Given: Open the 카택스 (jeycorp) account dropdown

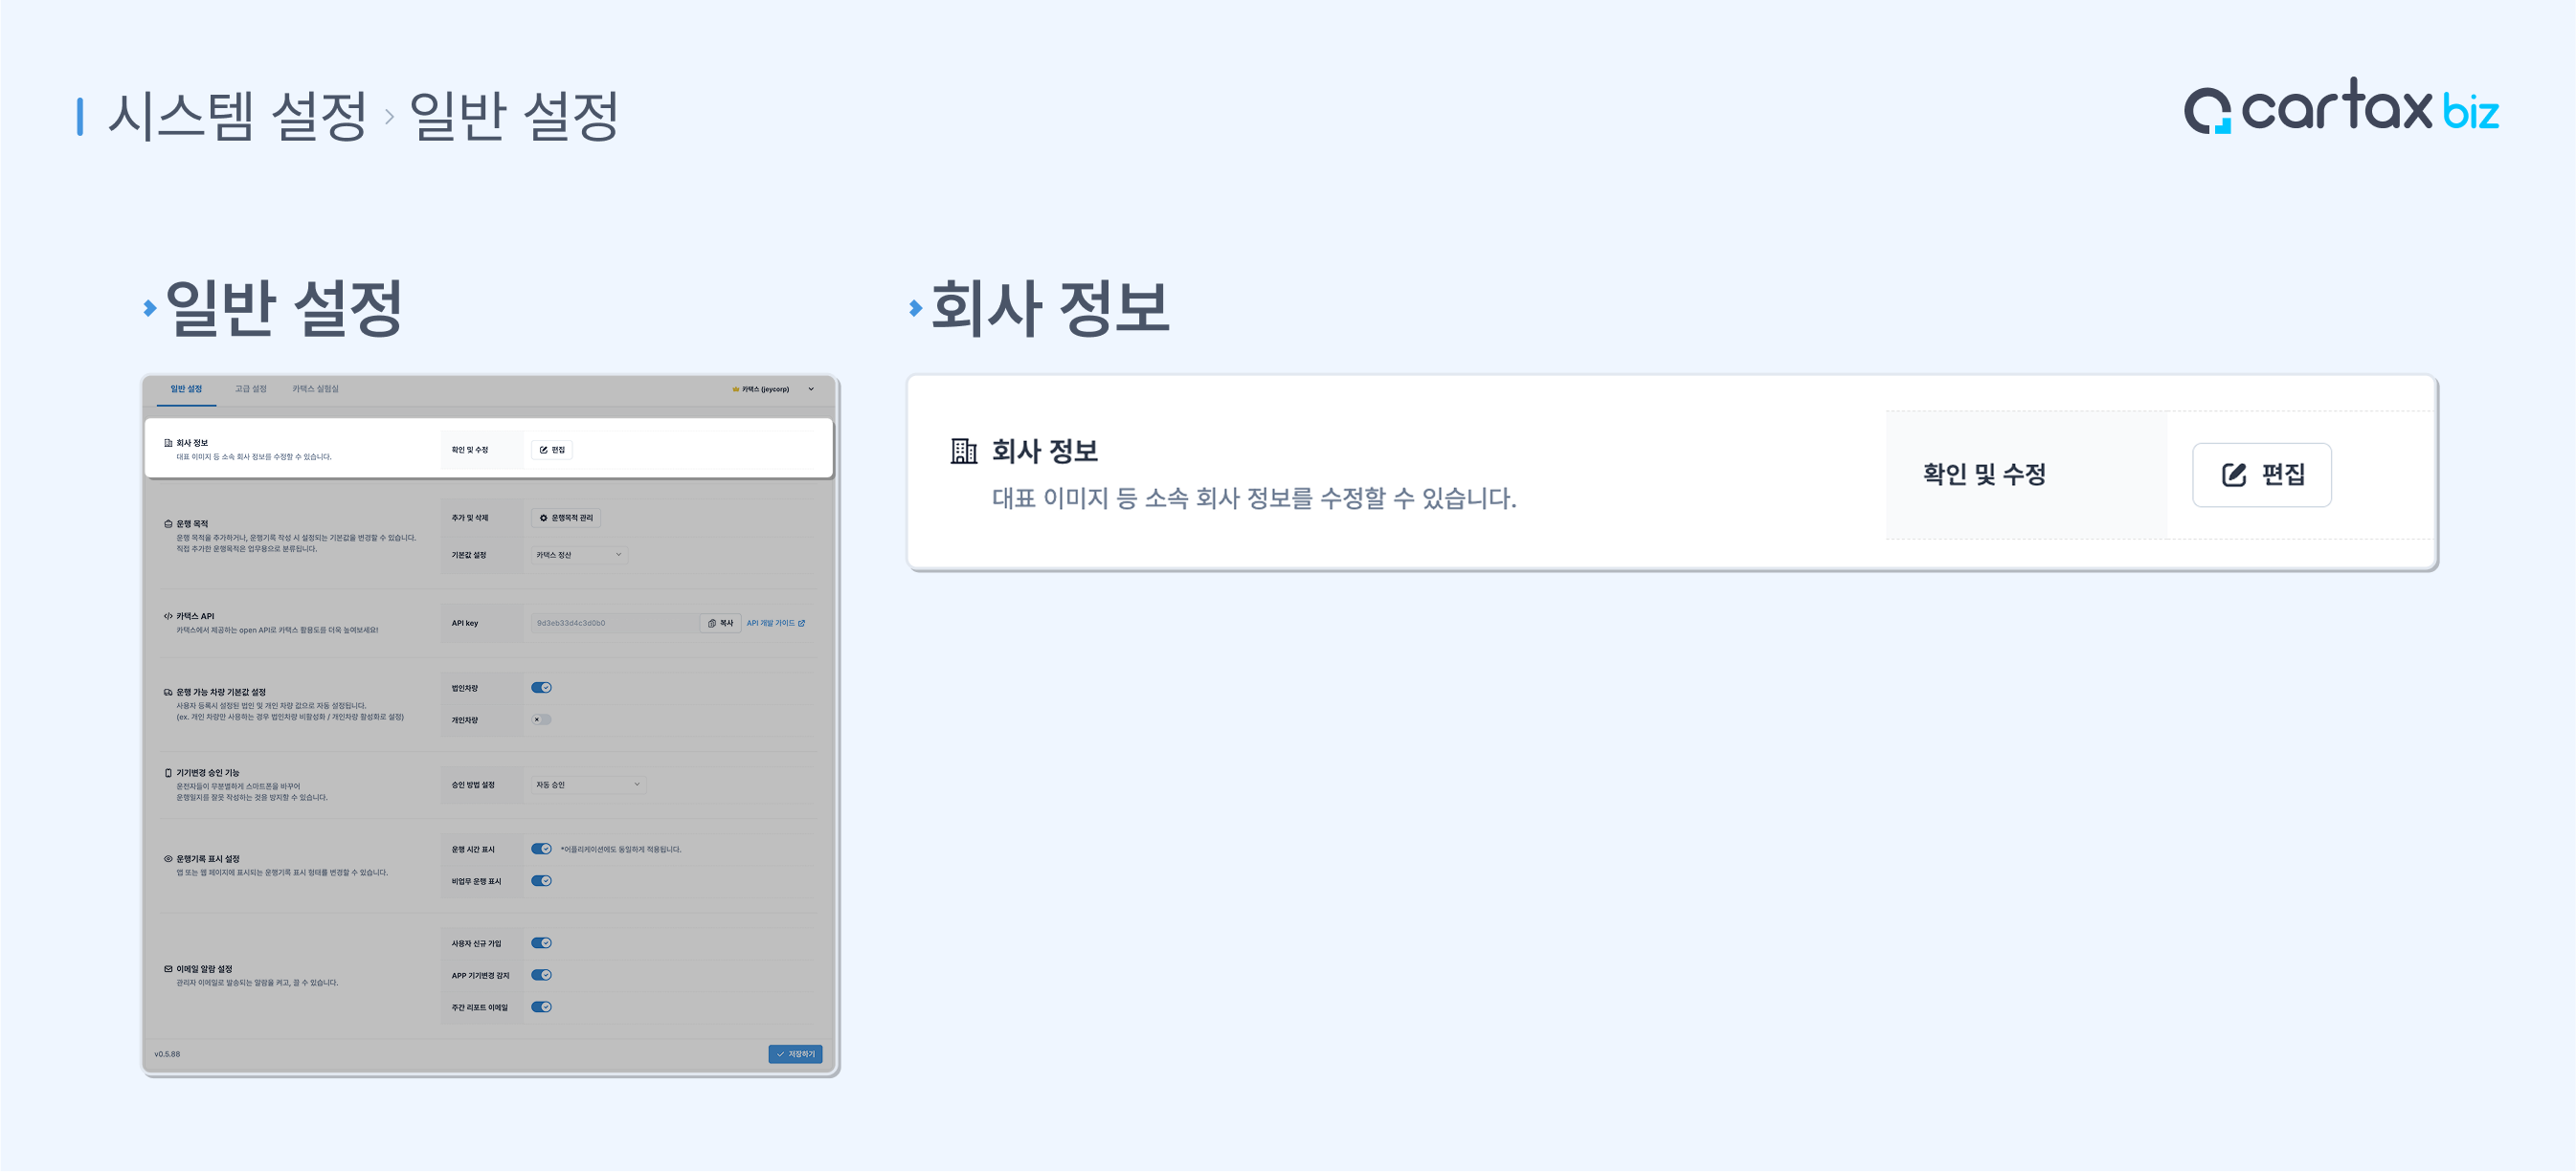Looking at the screenshot, I should (772, 389).
